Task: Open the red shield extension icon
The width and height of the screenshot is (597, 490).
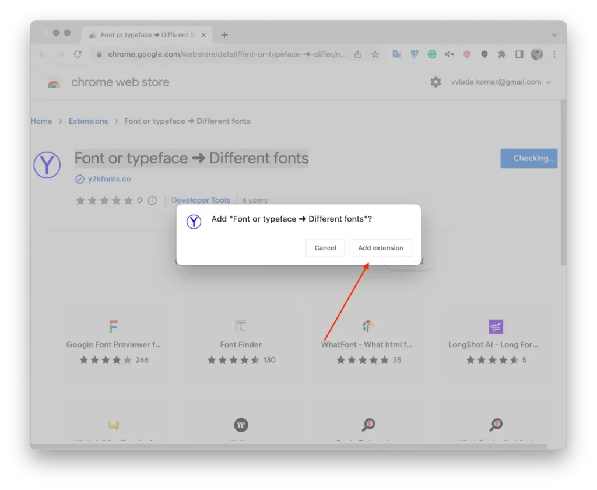Action: [467, 54]
